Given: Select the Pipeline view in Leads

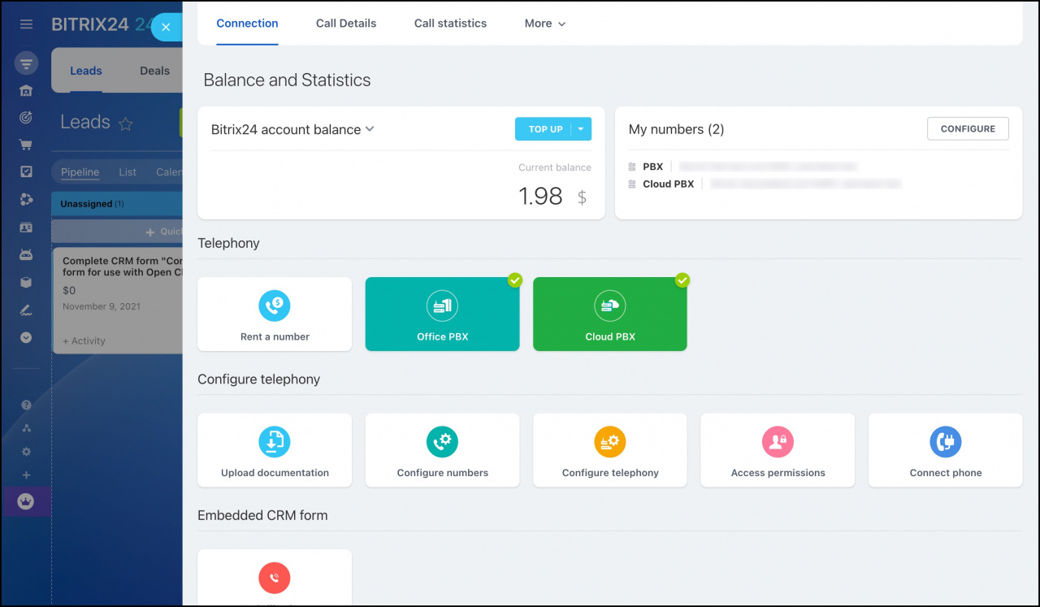Looking at the screenshot, I should 80,172.
